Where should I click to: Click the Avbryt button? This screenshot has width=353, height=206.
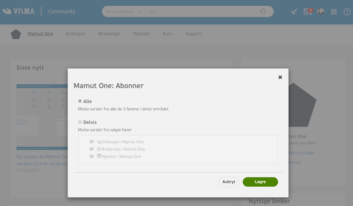click(229, 182)
